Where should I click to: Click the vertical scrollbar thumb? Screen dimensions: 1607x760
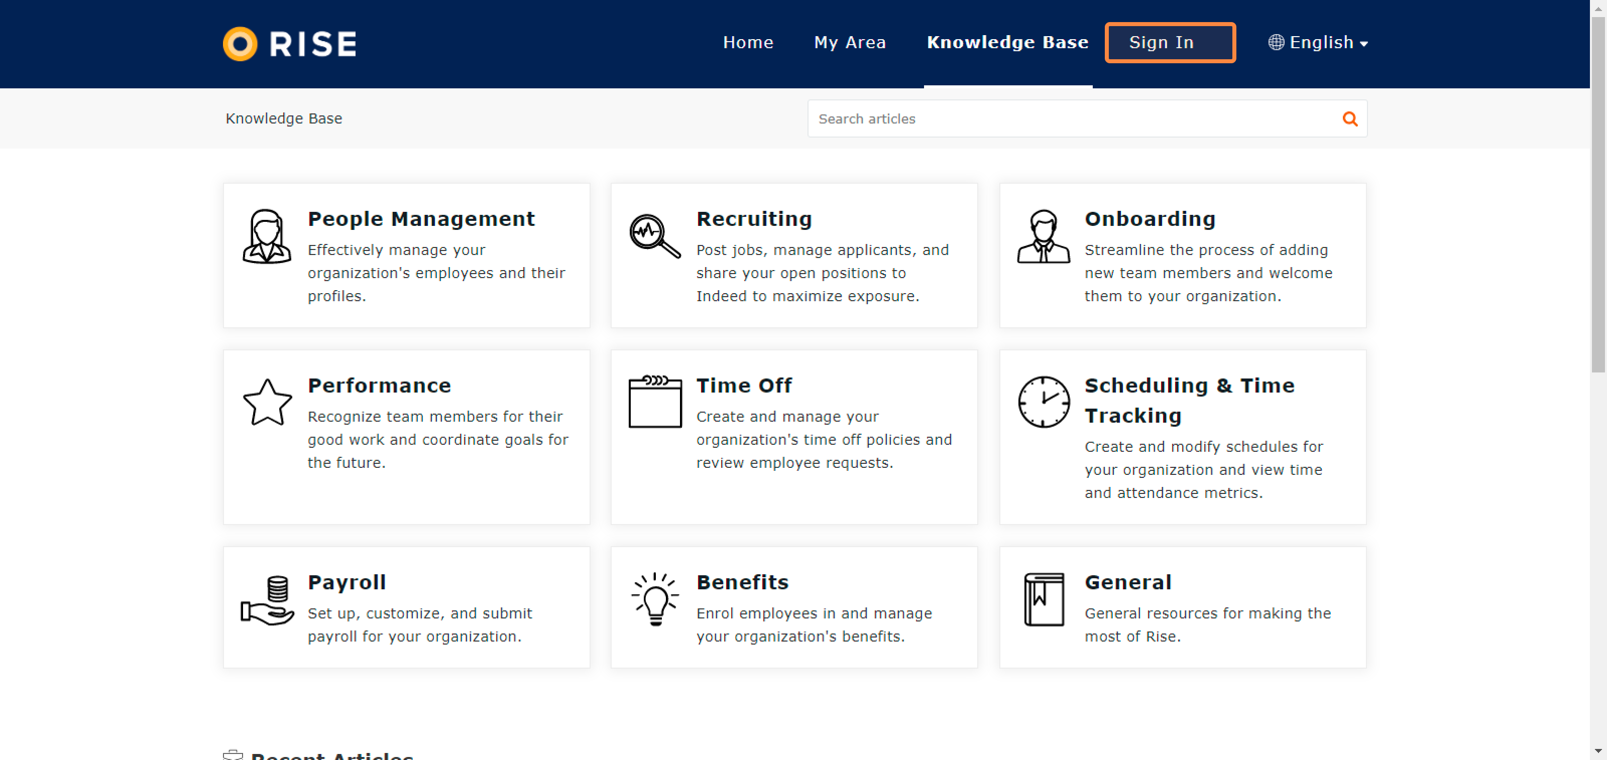[1597, 195]
